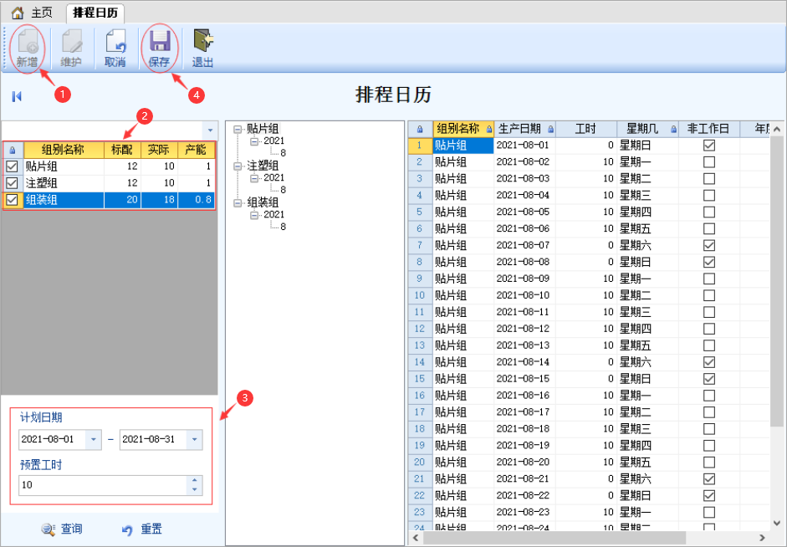Click the magnifier icon for 查询

[x=49, y=529]
